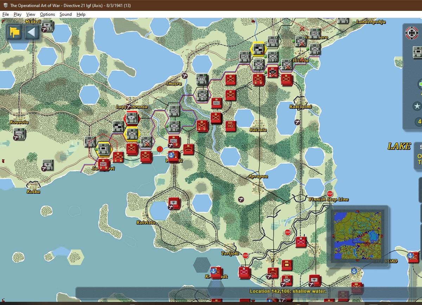Select the grey infantry unit marked 11-22
The height and width of the screenshot is (305, 422).
point(273,57)
